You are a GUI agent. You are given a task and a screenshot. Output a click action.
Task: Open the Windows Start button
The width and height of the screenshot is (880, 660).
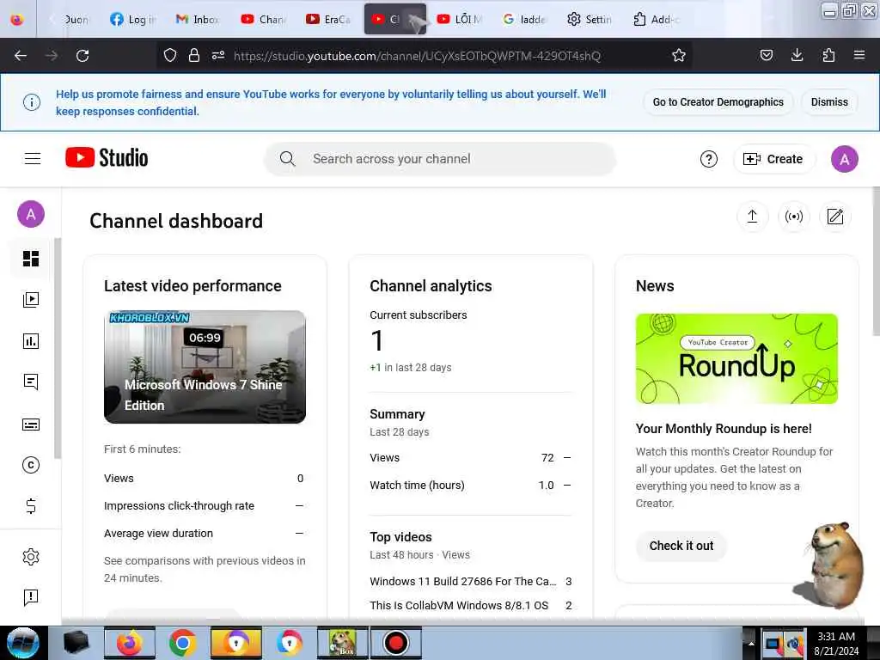coord(23,643)
